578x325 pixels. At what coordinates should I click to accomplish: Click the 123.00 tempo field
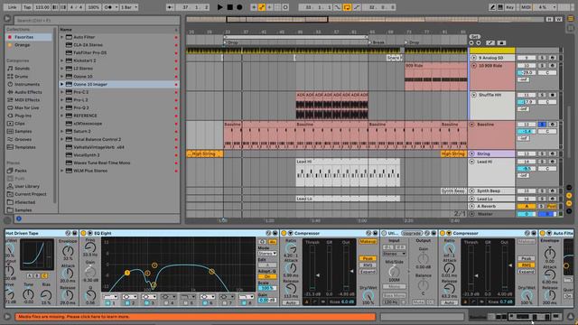pyautogui.click(x=42, y=7)
